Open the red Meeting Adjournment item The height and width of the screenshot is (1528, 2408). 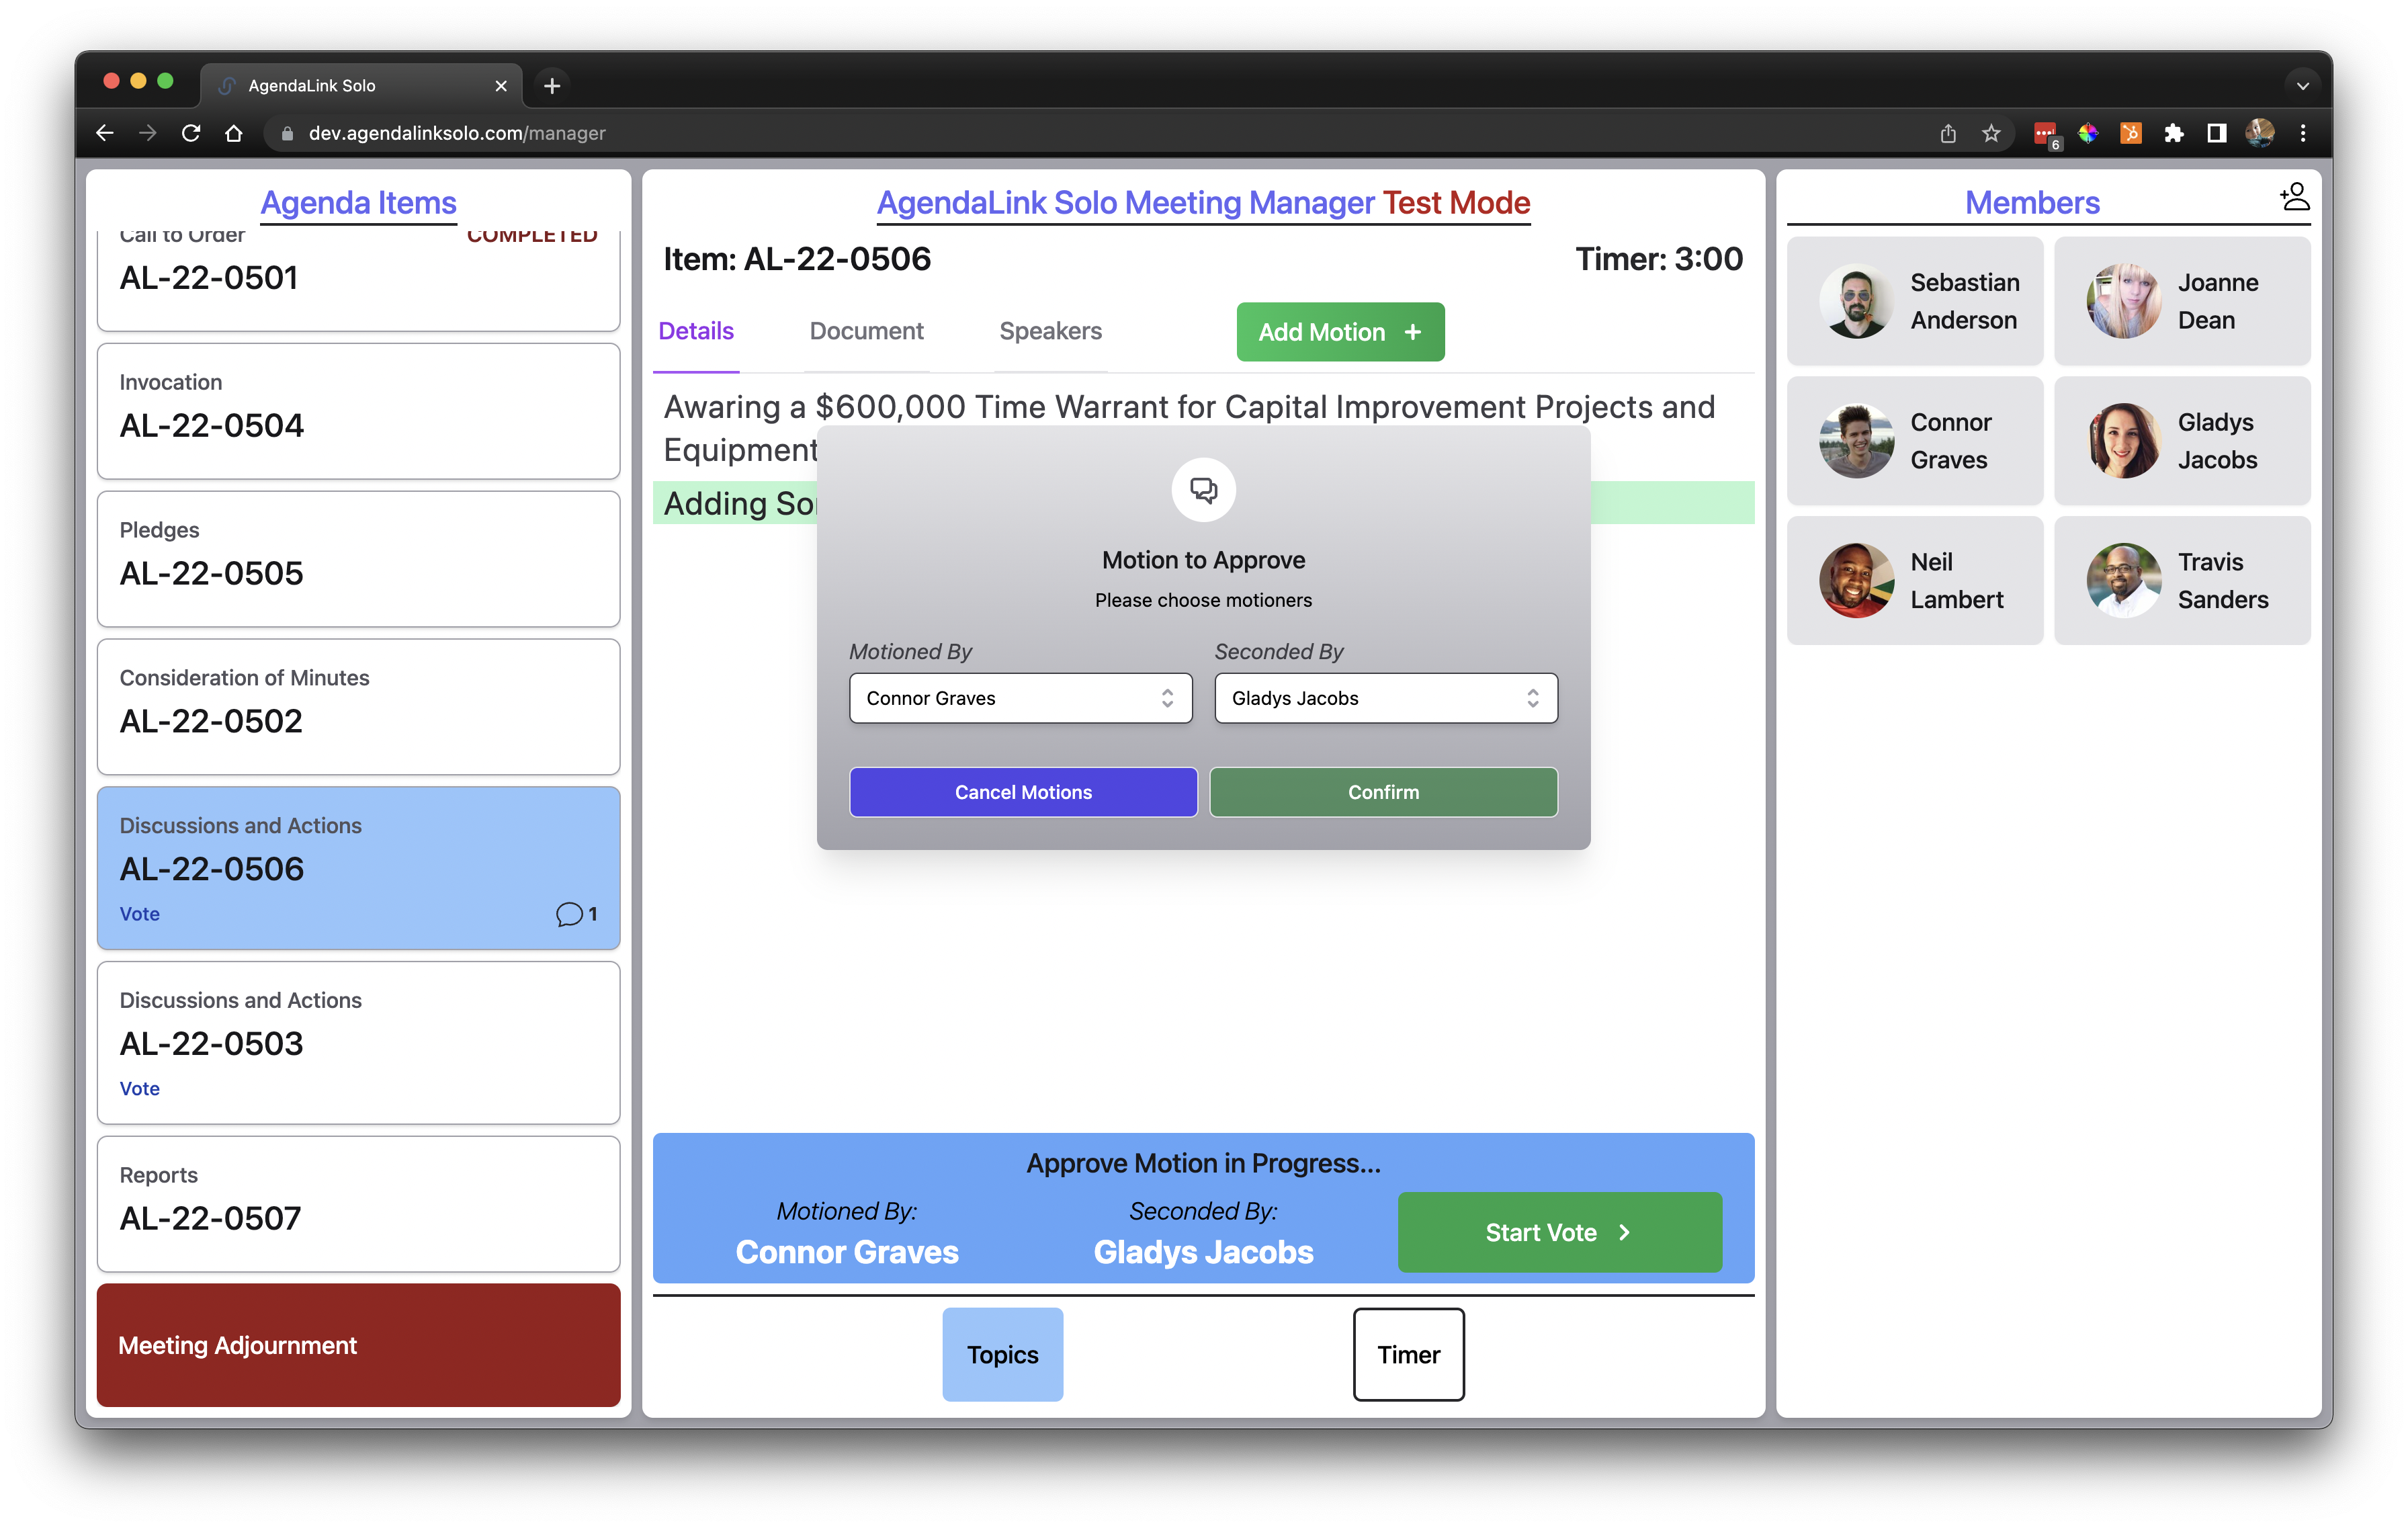358,1345
